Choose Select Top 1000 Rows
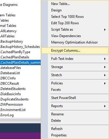Screen dimensions: 109x139 pyautogui.click(x=67, y=17)
